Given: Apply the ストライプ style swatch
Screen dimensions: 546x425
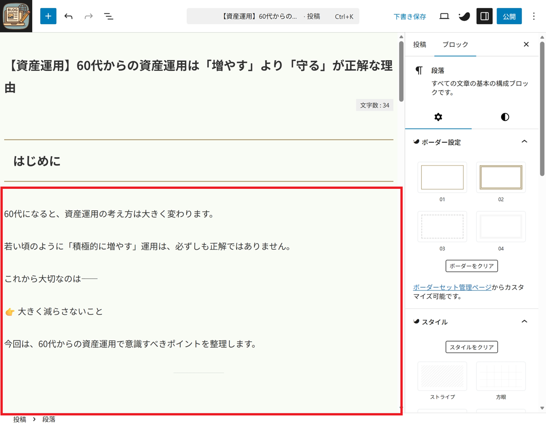Looking at the screenshot, I should (x=442, y=376).
